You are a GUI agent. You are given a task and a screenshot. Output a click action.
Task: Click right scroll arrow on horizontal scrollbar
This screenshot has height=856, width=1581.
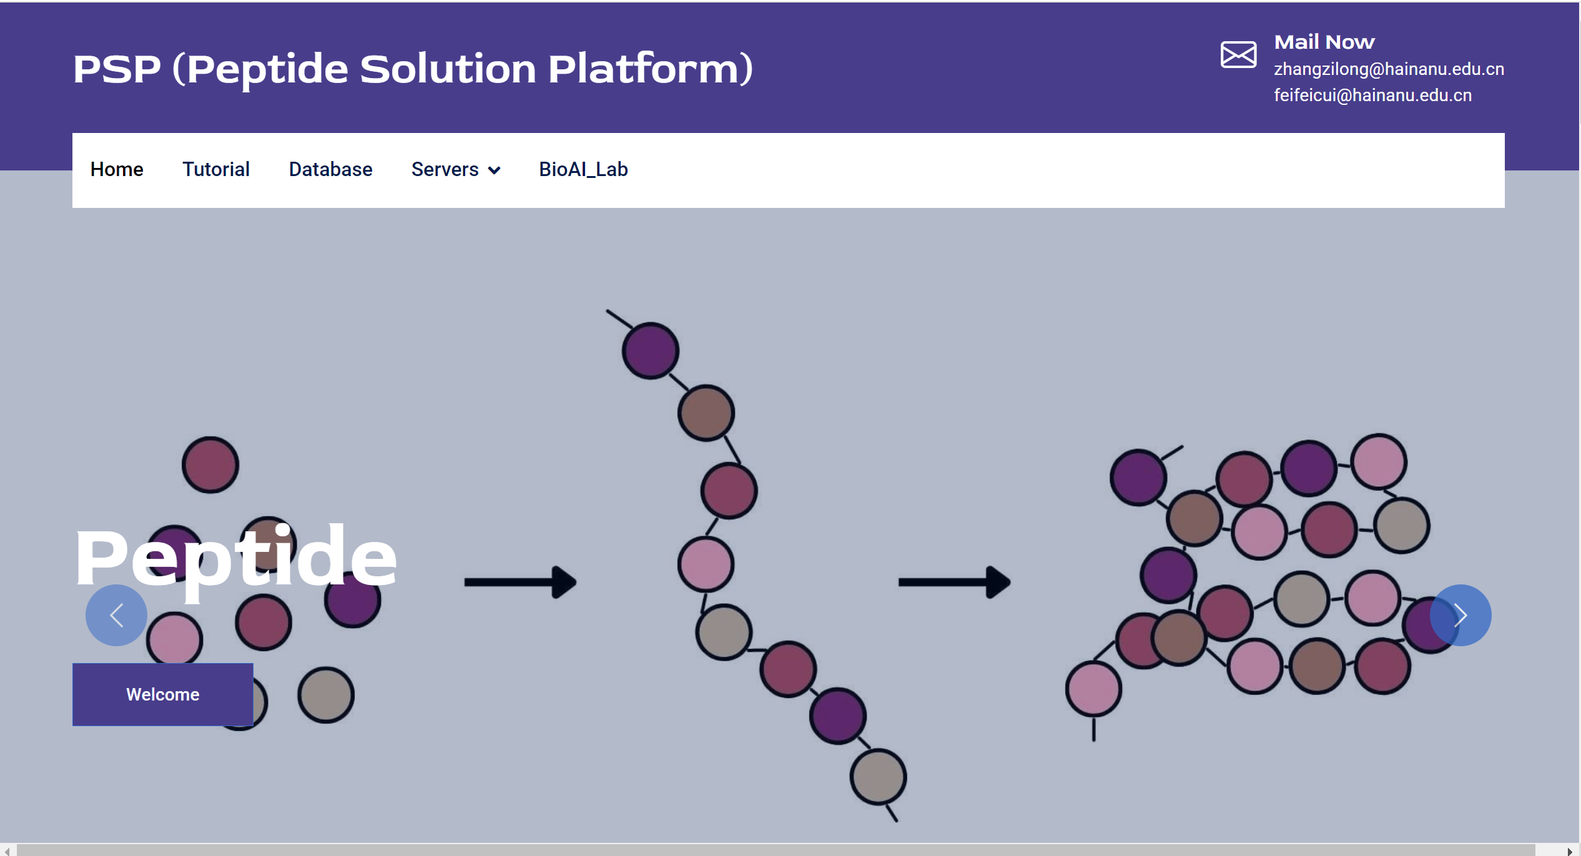tap(1569, 850)
